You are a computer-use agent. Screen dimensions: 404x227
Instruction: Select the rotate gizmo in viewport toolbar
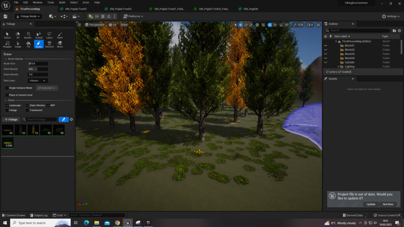[246, 25]
